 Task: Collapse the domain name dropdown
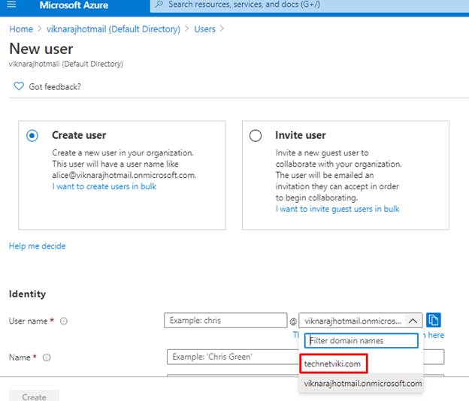tap(413, 321)
